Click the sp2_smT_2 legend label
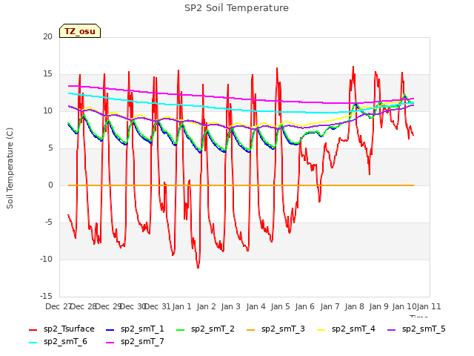Screen dimensions: 474x356 [x=213, y=329]
